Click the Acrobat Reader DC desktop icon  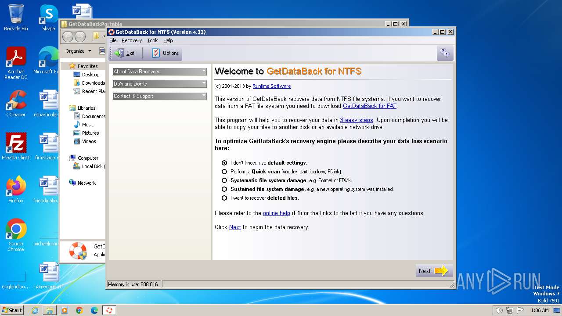coord(16,63)
